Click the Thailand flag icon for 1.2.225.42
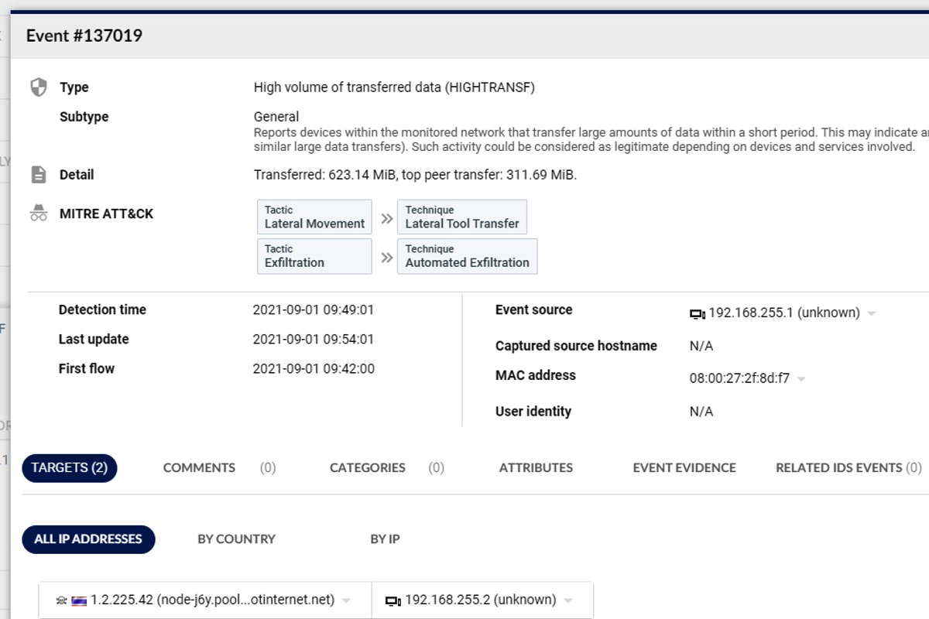This screenshot has height=619, width=929. (x=79, y=600)
